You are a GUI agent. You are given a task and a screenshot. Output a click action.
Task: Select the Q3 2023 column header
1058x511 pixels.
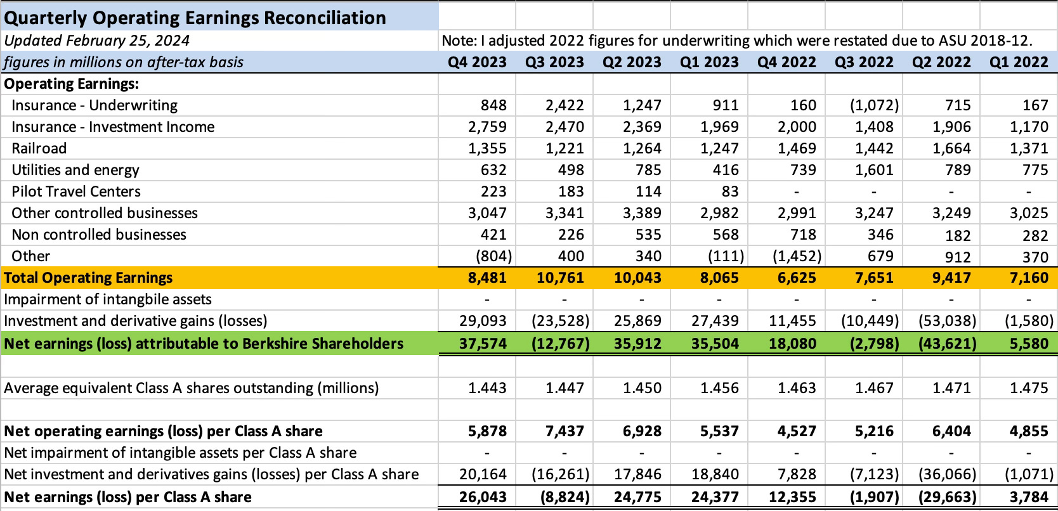[x=554, y=62]
